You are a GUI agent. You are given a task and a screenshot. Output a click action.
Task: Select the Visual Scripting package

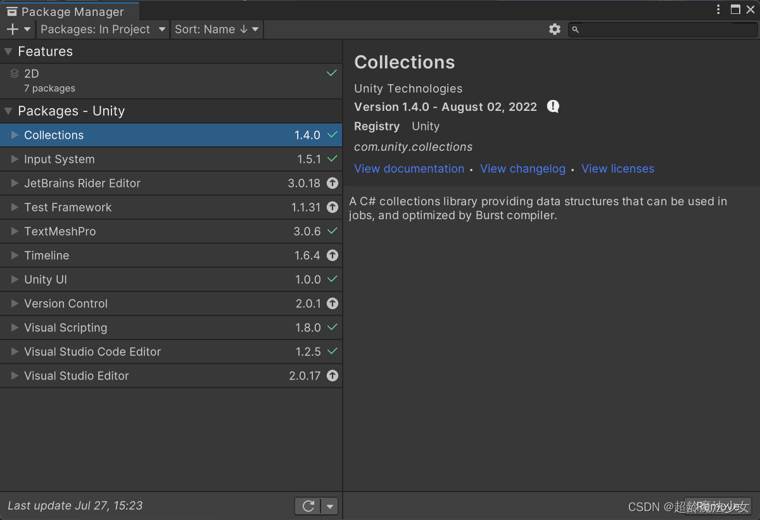tap(171, 327)
